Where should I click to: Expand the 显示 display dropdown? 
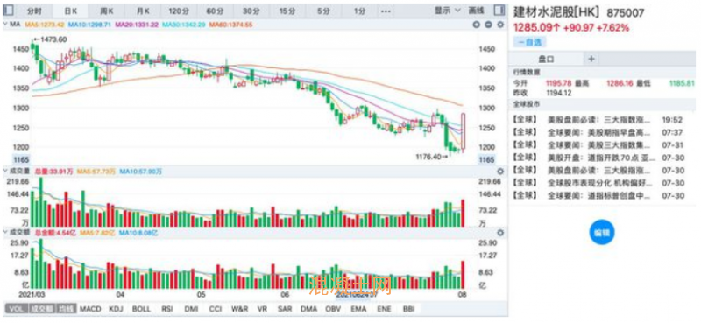click(448, 10)
